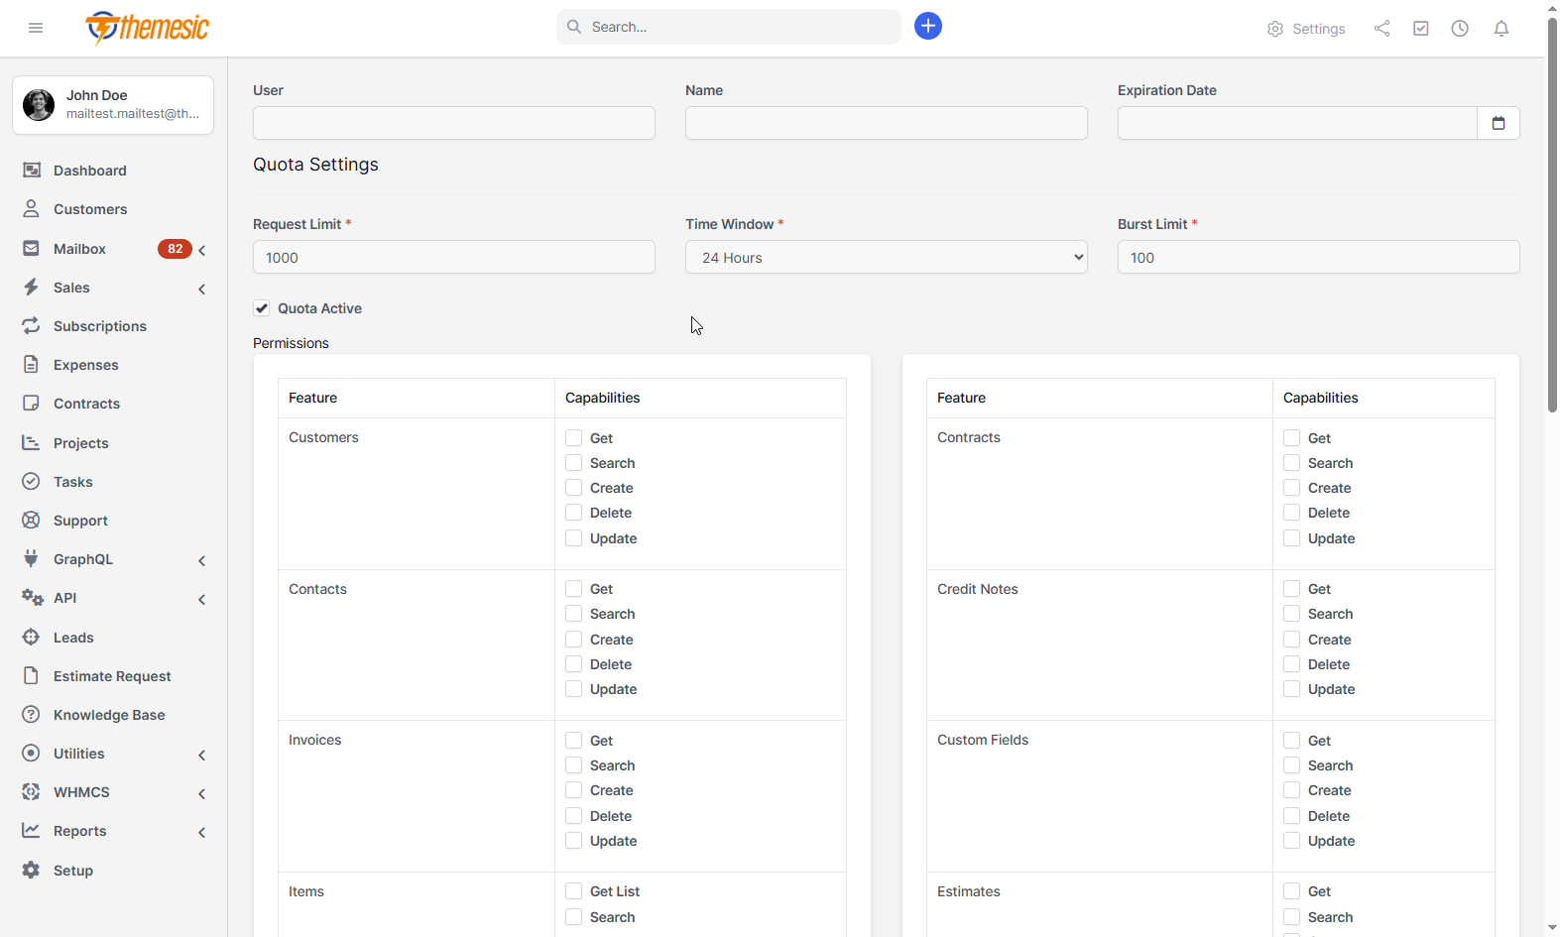Expand the WHMCS submenu chevron
This screenshot has width=1560, height=937.
click(202, 793)
